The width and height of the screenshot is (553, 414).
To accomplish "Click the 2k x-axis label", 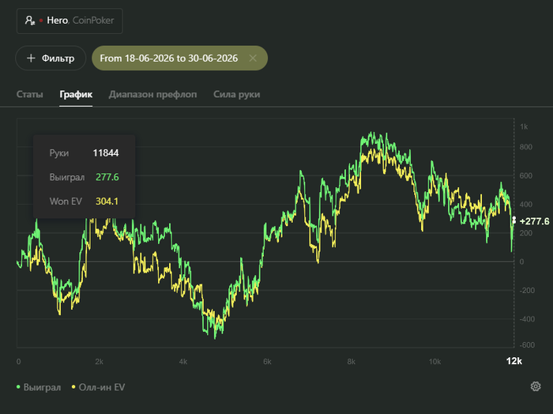I will pyautogui.click(x=99, y=362).
